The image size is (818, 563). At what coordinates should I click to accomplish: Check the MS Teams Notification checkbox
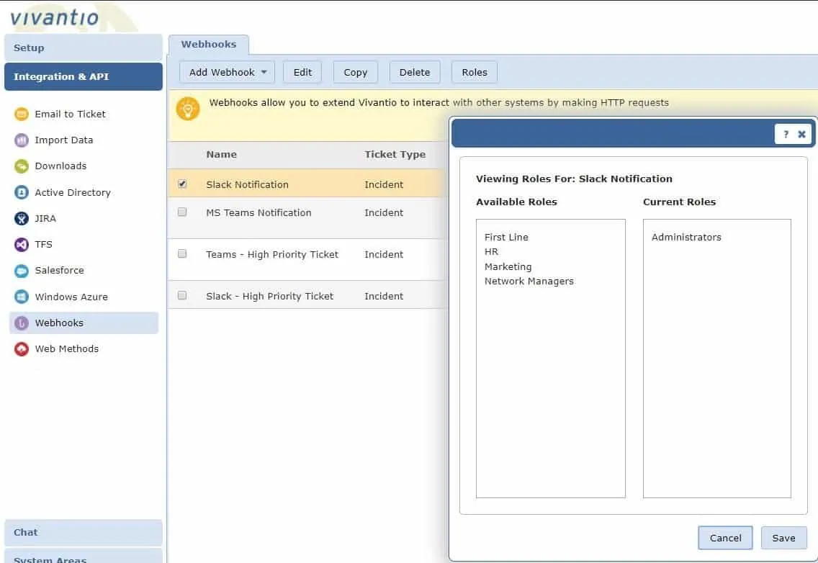point(182,212)
